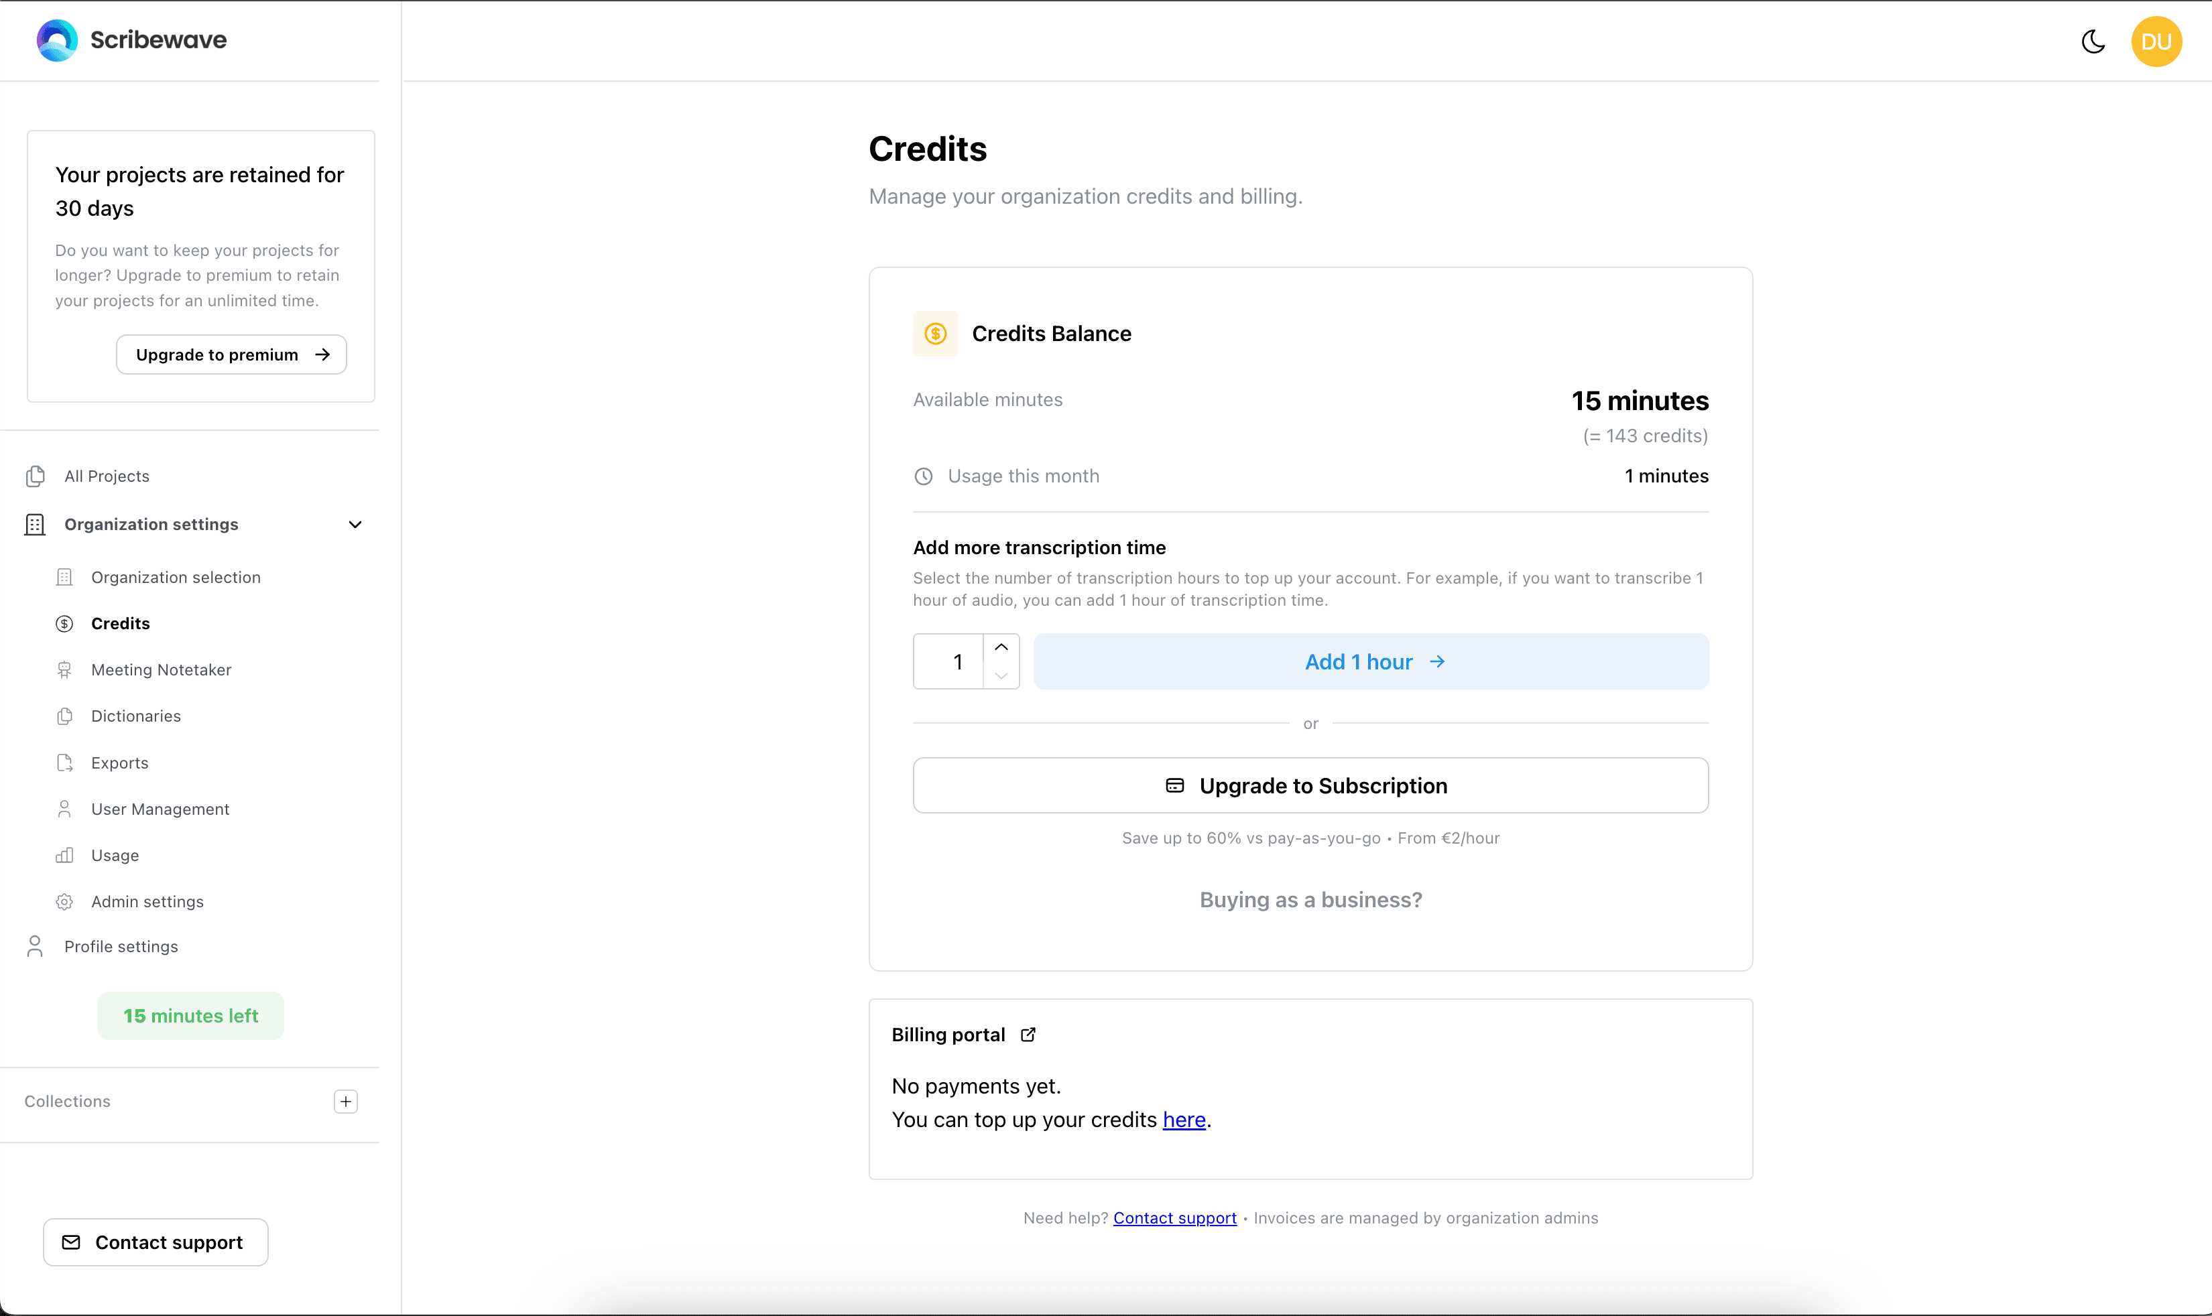Select the Dictionaries icon
The width and height of the screenshot is (2212, 1316).
tap(65, 716)
